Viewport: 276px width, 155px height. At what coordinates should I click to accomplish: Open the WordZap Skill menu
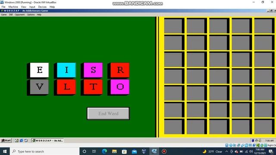[11, 15]
